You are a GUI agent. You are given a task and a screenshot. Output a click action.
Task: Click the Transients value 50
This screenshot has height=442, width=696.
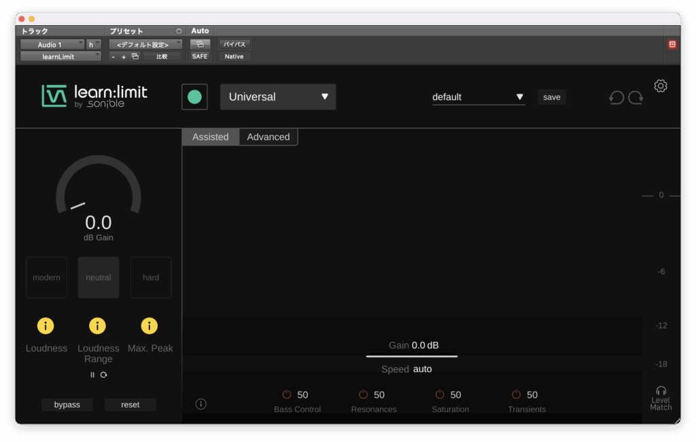tap(532, 395)
